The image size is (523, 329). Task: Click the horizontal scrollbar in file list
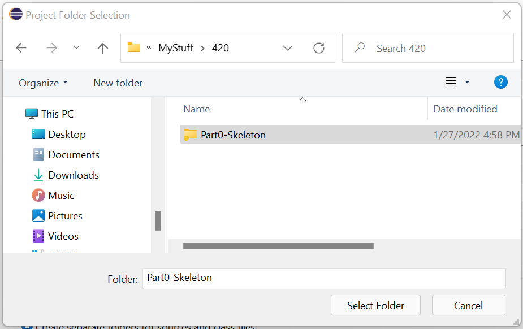click(278, 246)
